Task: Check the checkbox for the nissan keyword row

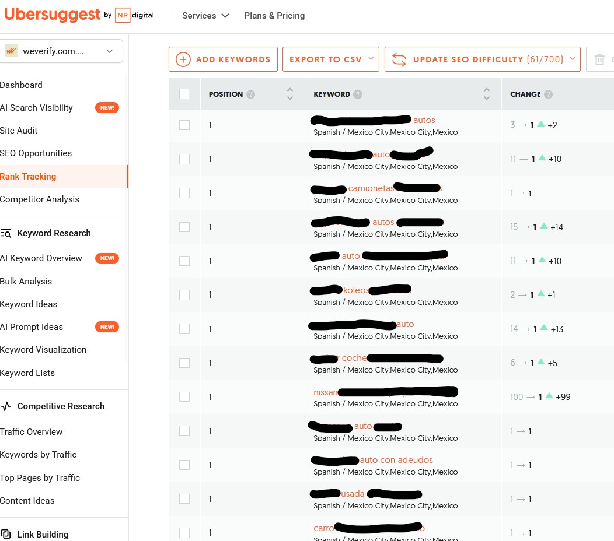Action: (x=184, y=396)
